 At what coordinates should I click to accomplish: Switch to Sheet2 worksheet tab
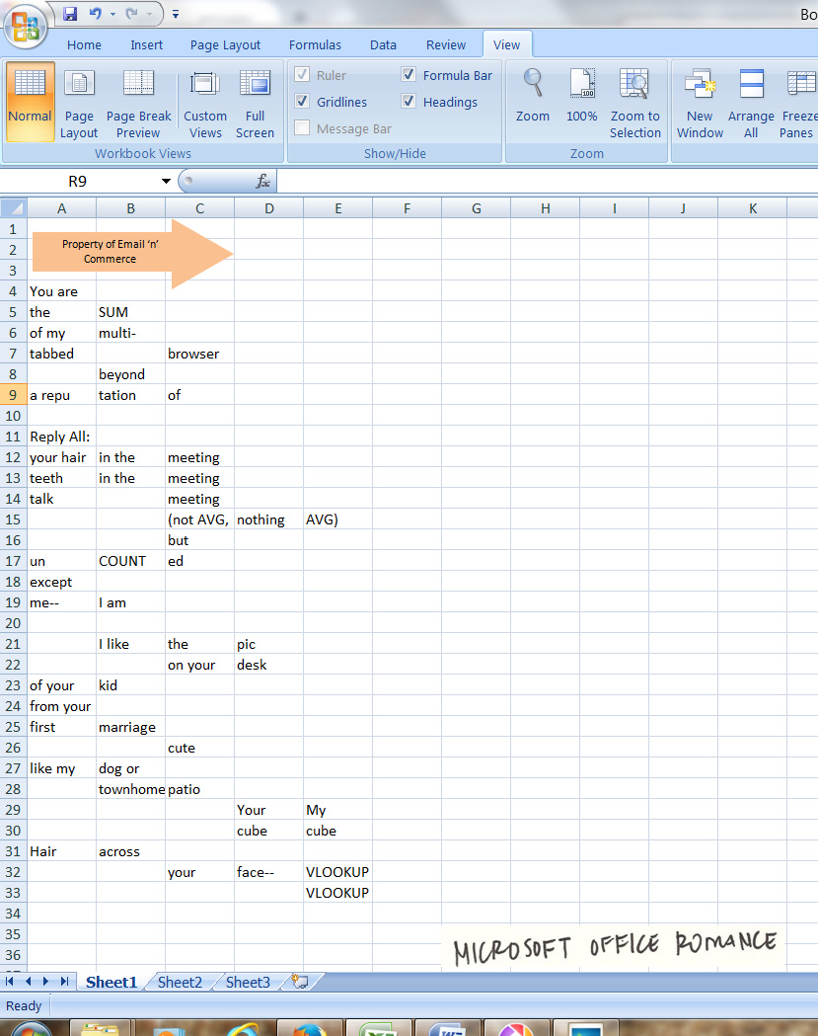[x=180, y=982]
